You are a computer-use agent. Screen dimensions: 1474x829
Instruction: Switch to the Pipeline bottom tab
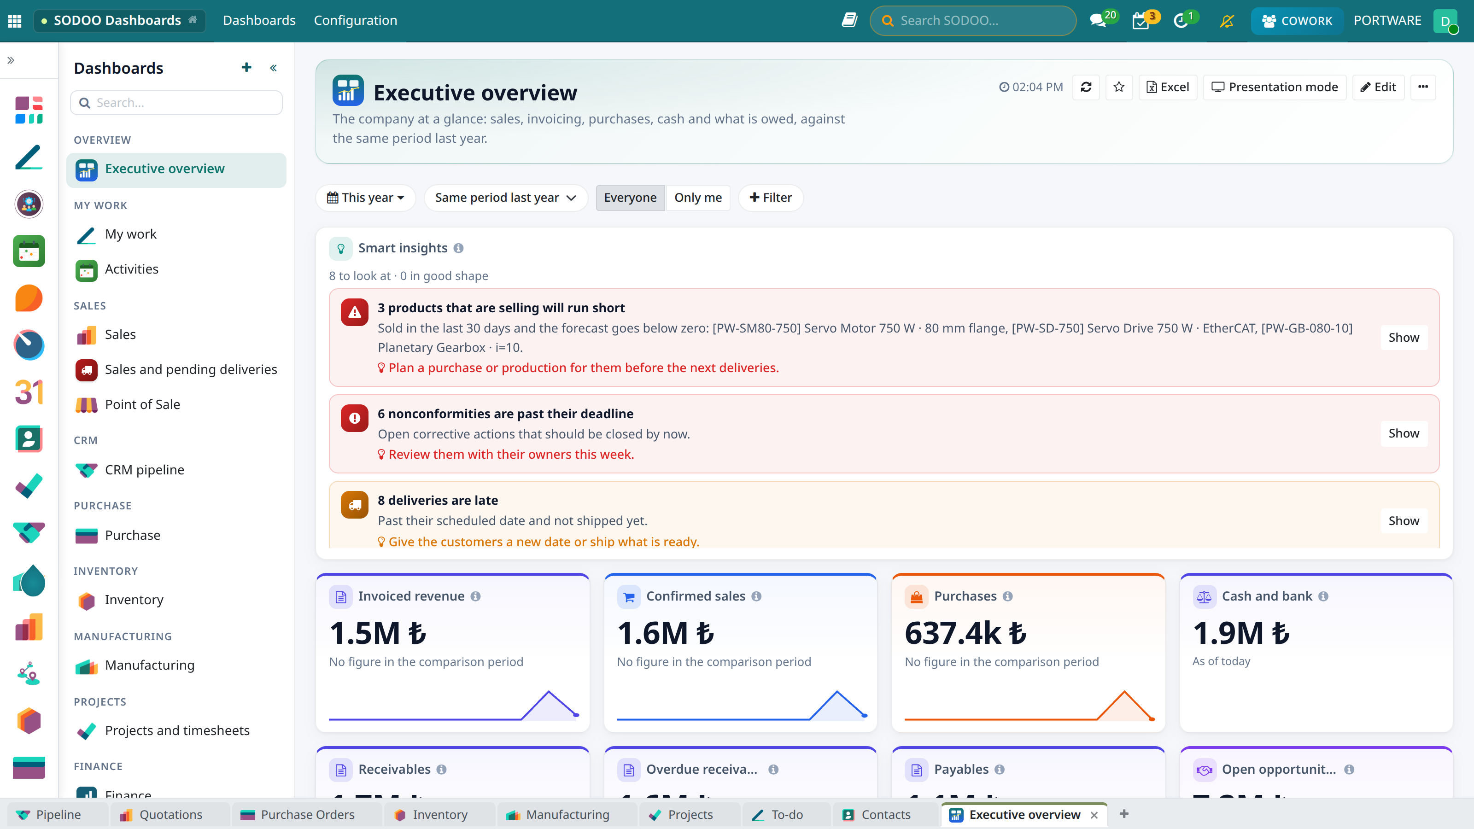coord(57,815)
